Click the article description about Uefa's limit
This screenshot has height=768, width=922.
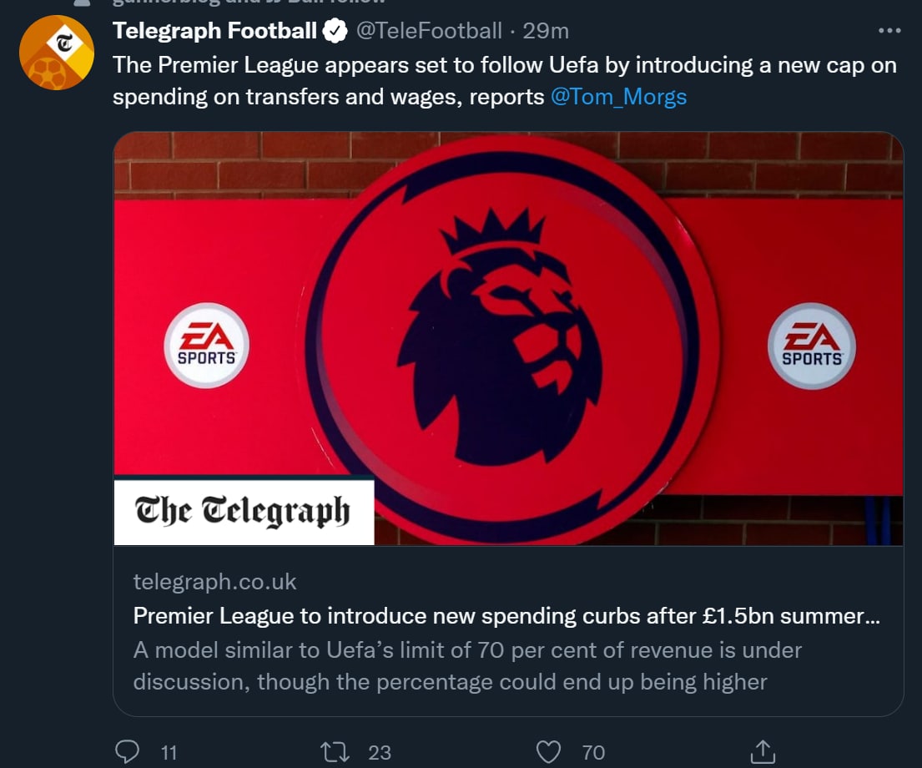(x=467, y=665)
